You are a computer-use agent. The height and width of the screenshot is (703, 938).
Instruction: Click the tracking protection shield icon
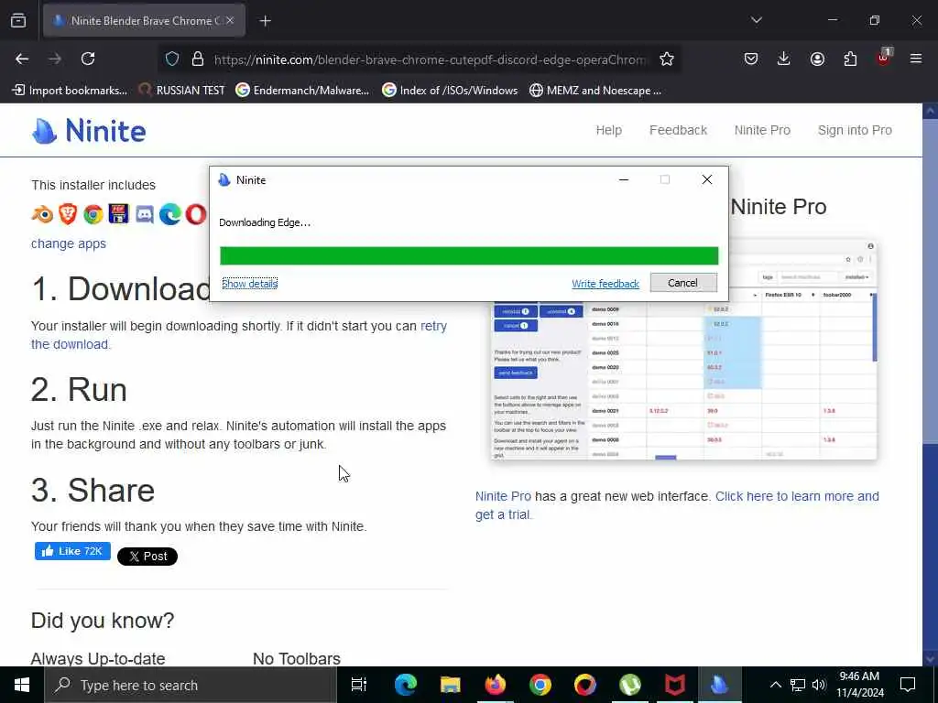click(x=172, y=59)
